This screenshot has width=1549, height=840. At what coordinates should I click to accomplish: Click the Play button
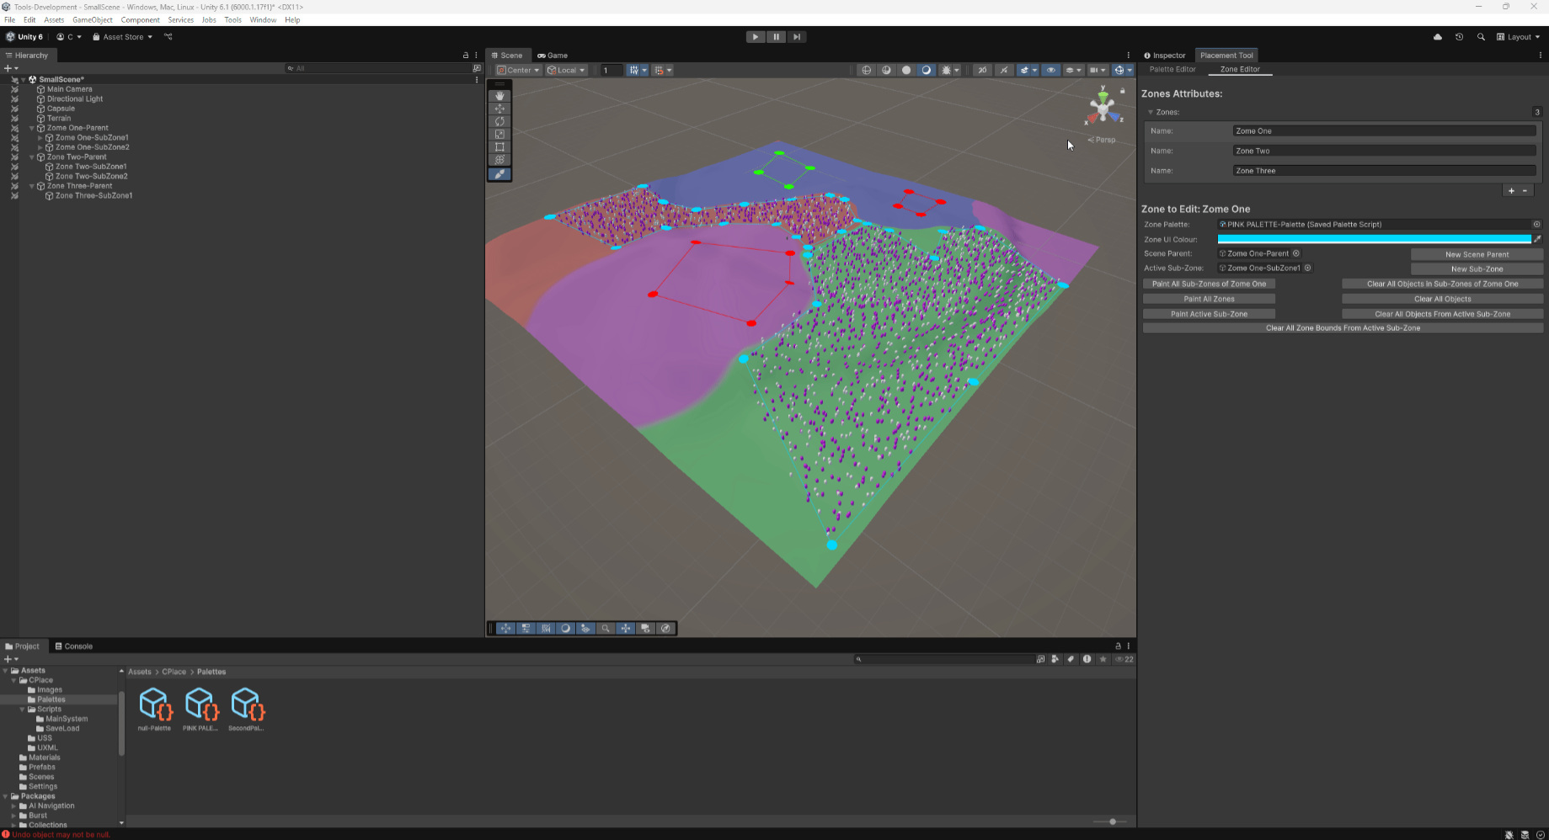click(756, 37)
